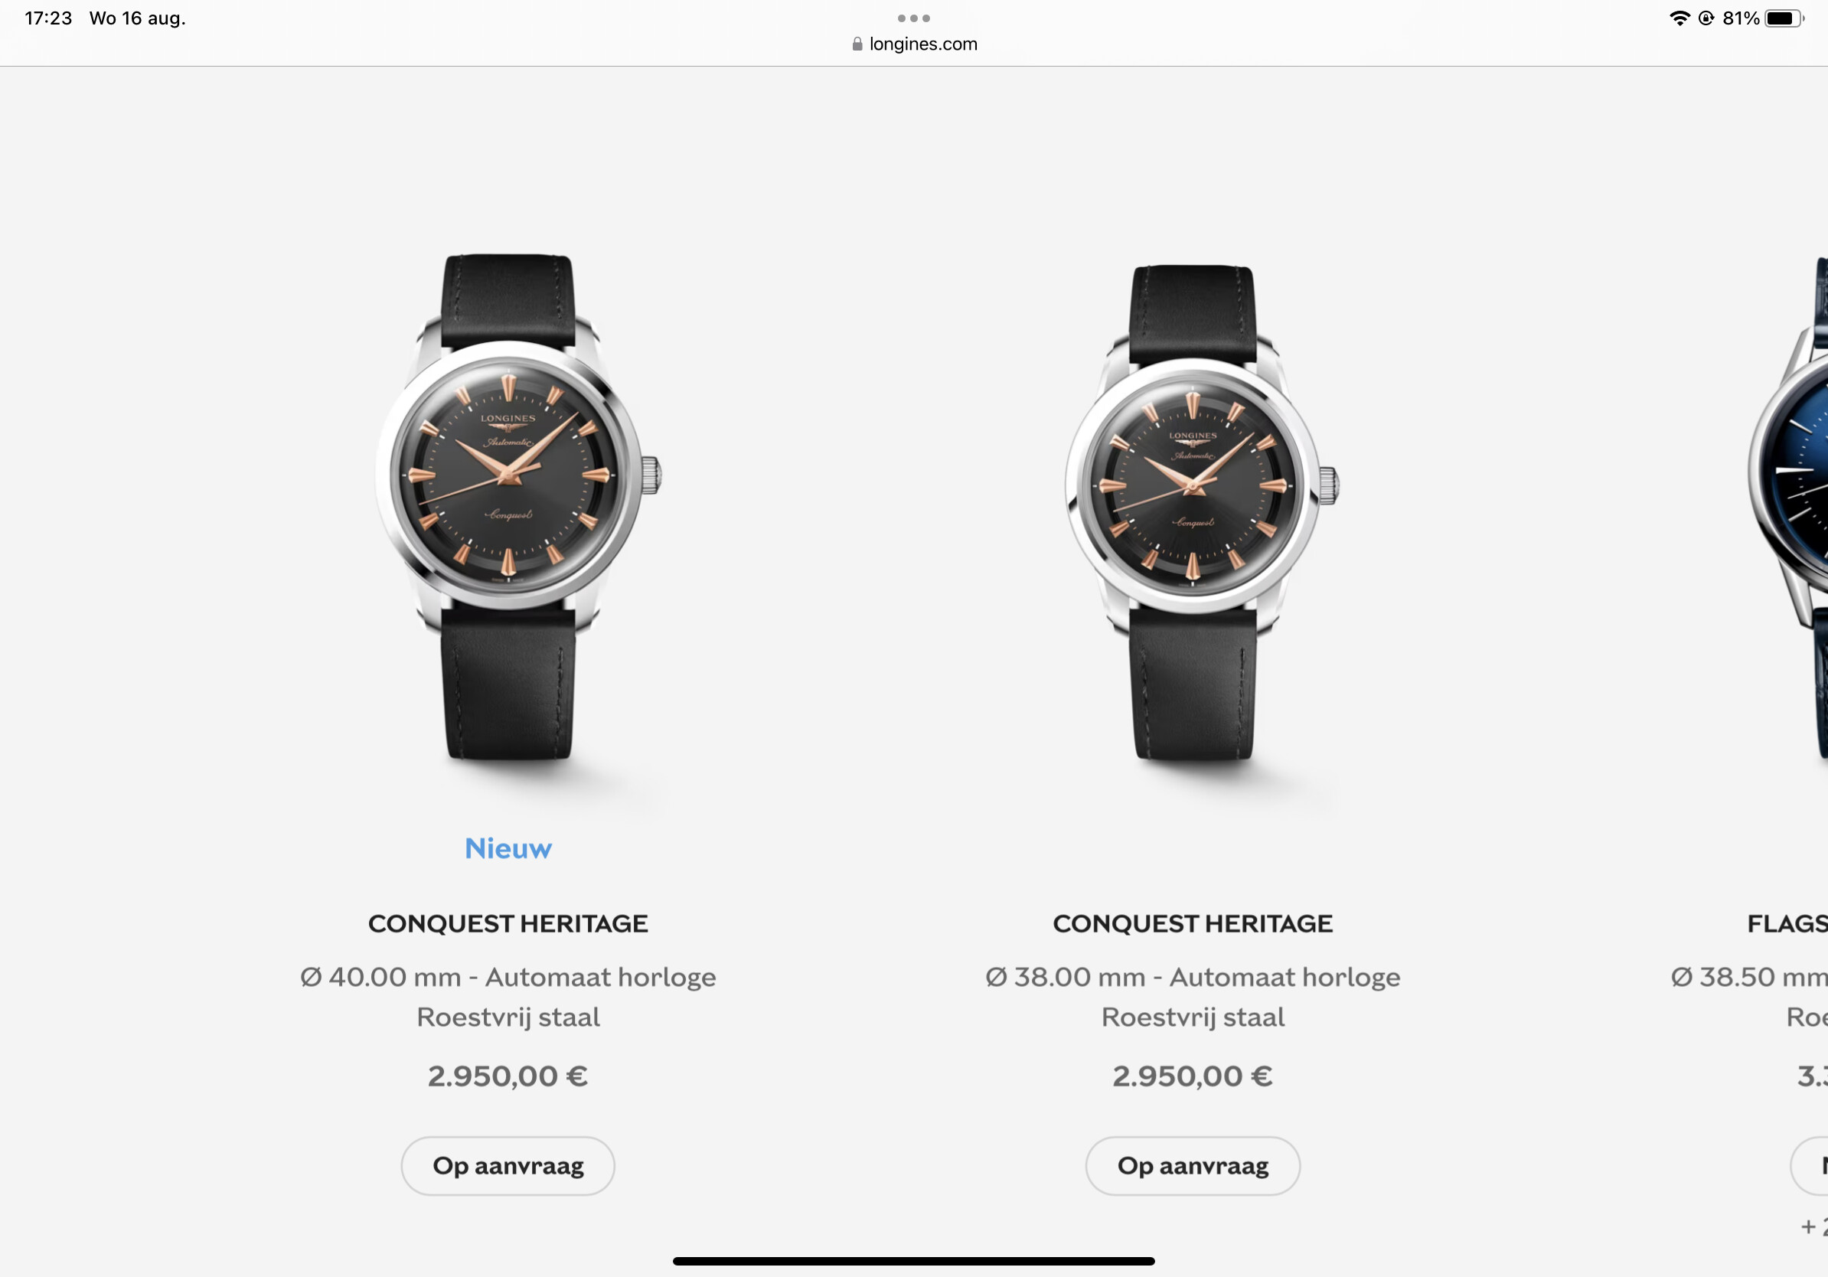The height and width of the screenshot is (1277, 1828).
Task: Tap the orientation lock status icon
Action: 1706,18
